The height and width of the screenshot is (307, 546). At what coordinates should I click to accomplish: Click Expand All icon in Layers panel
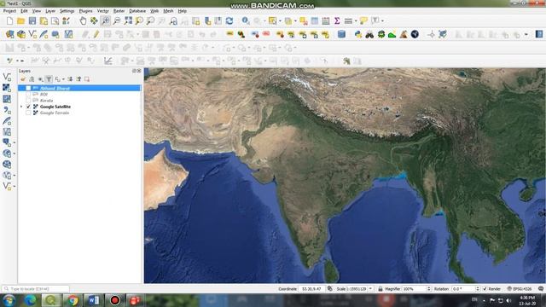click(x=70, y=79)
